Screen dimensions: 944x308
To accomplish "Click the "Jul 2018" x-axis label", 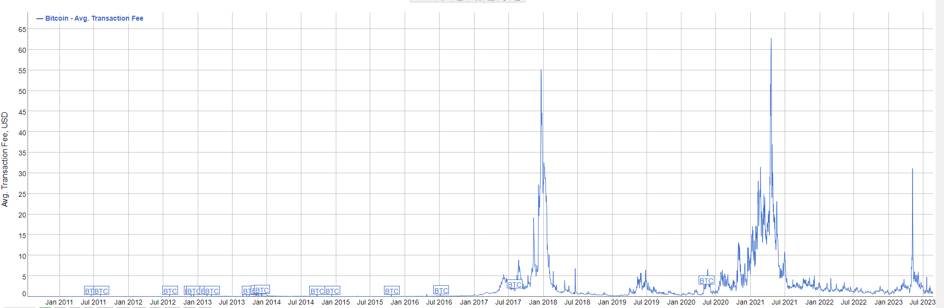I will coord(577,302).
